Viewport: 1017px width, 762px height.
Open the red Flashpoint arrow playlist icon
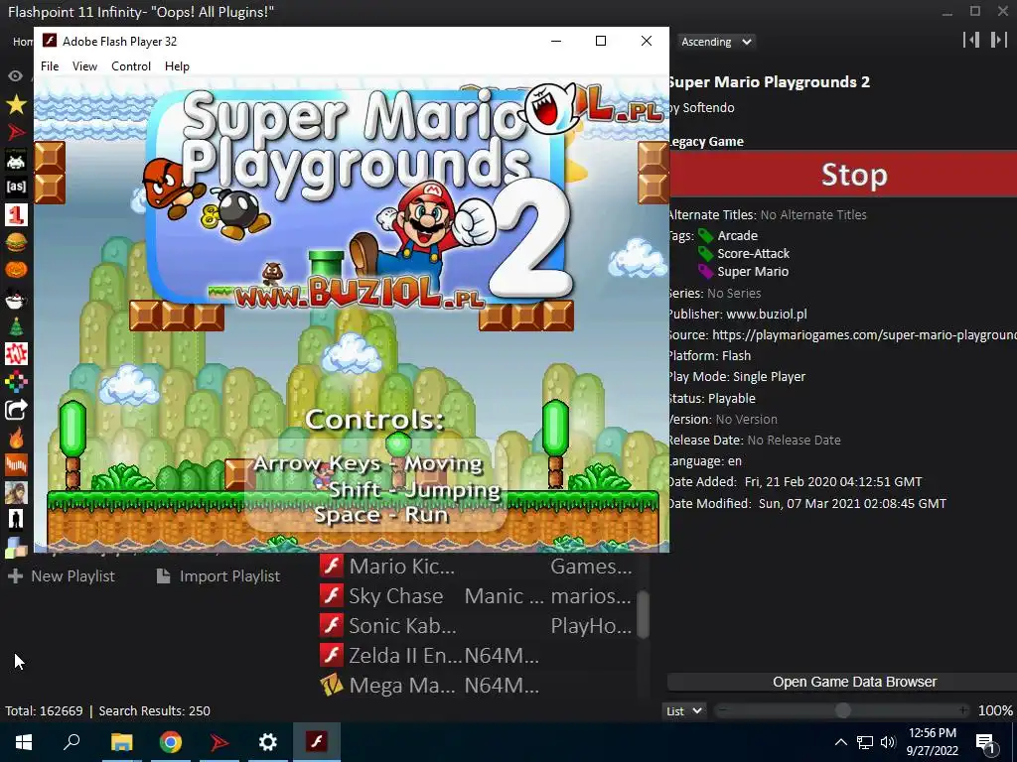(16, 132)
